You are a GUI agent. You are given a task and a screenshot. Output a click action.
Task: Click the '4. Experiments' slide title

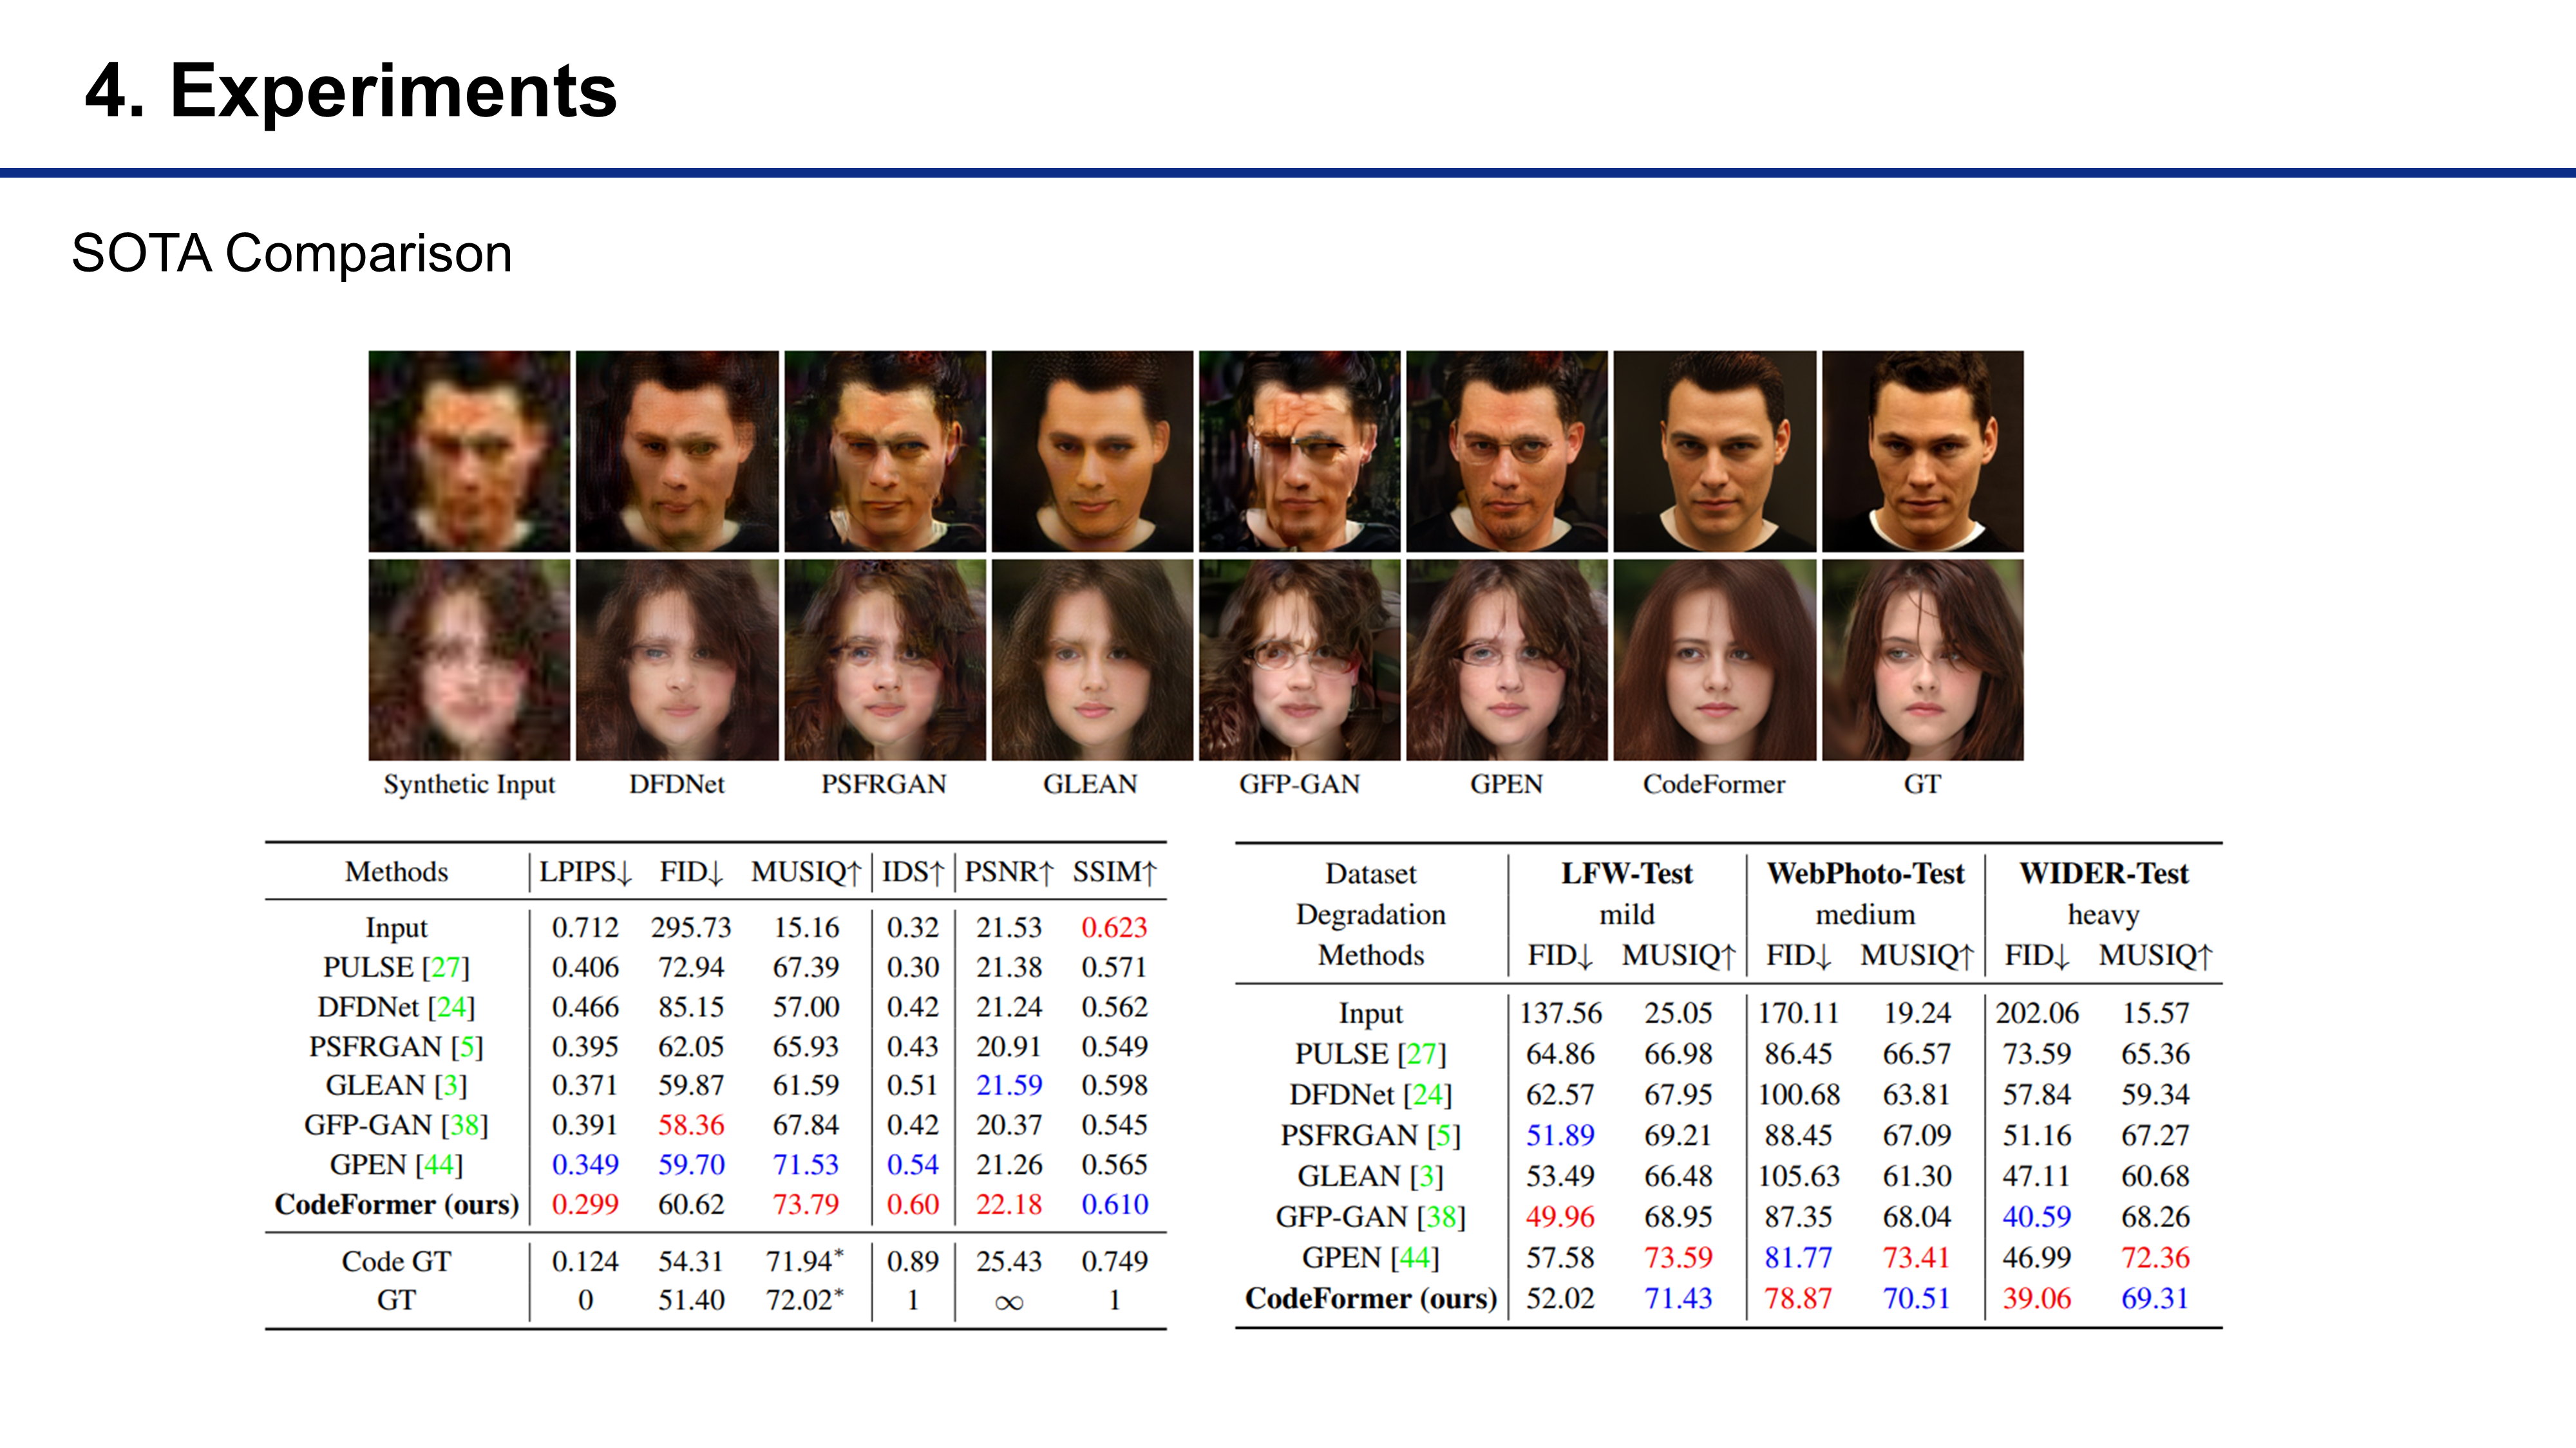(x=351, y=91)
